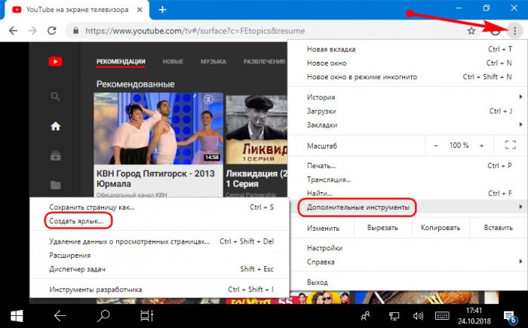528x328 pixels.
Task: Choose Новое окно в режиме инкогнито
Action: point(409,77)
